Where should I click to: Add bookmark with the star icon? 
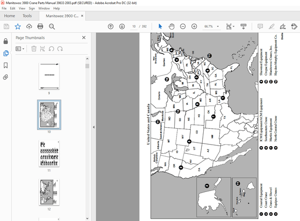point(18,27)
